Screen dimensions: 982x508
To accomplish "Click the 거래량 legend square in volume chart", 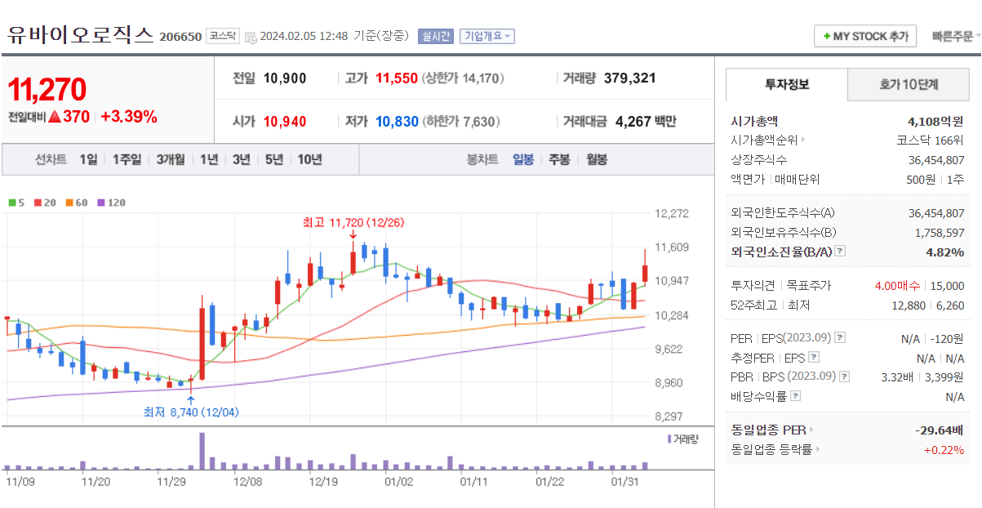I will [670, 439].
